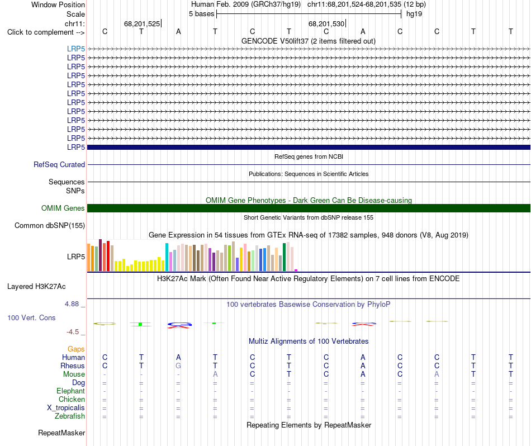
Task: Select the solid dark blue LRP5 exon bar
Action: point(309,148)
